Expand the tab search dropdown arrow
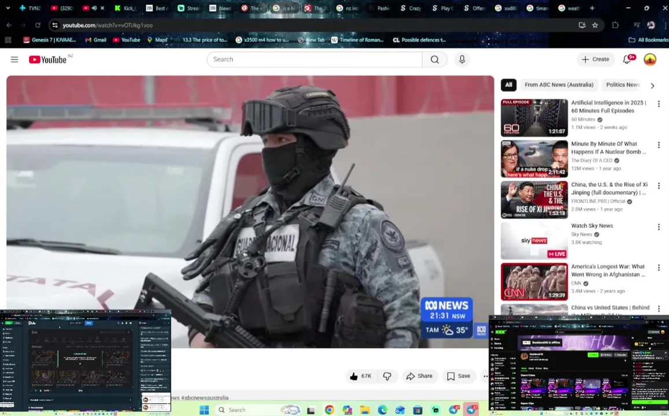Image resolution: width=669 pixels, height=416 pixels. pos(8,8)
